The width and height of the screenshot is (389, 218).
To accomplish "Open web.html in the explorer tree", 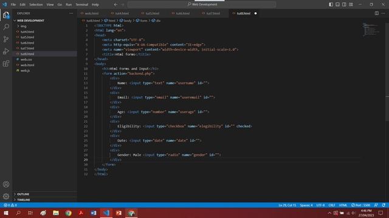I will pos(44,65).
